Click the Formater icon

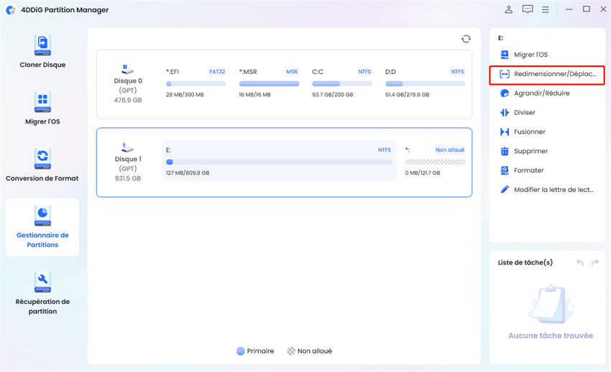coord(505,170)
